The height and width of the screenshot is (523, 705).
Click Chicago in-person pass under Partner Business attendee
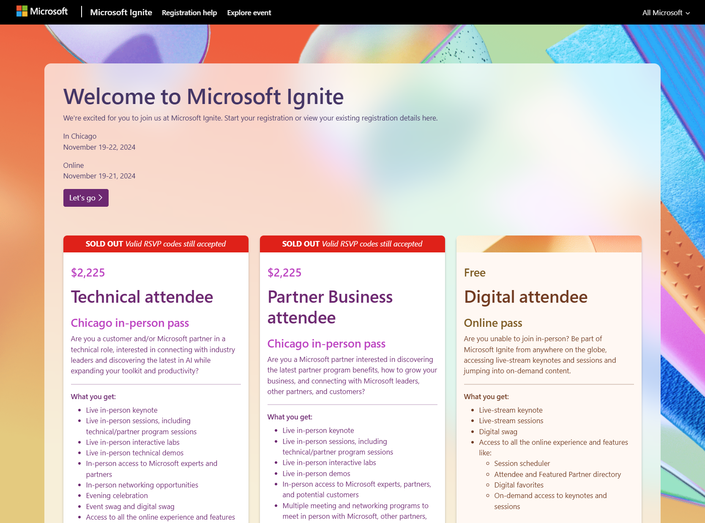click(x=326, y=344)
